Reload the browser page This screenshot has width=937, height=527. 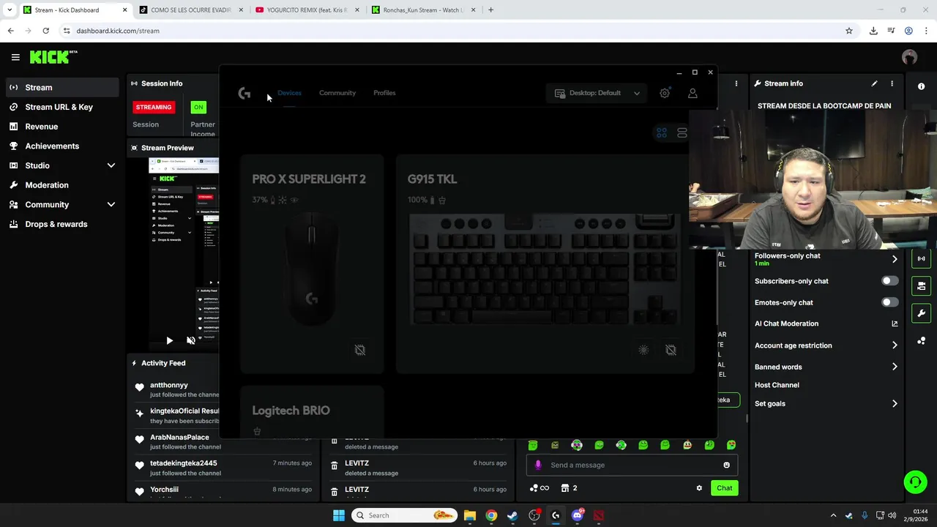click(45, 31)
